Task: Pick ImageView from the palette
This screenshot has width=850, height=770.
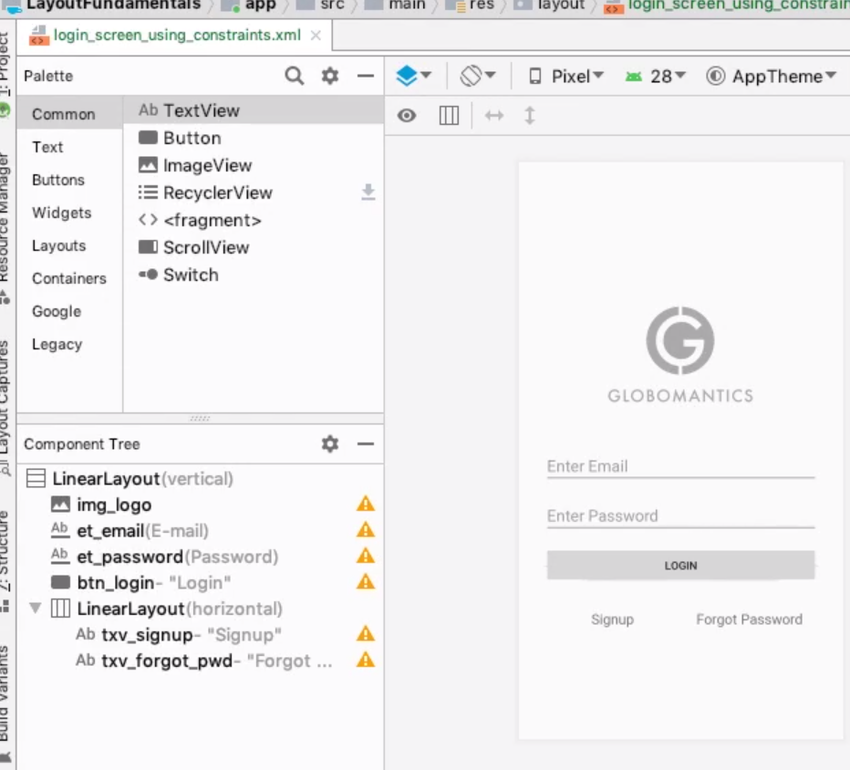Action: point(254,165)
